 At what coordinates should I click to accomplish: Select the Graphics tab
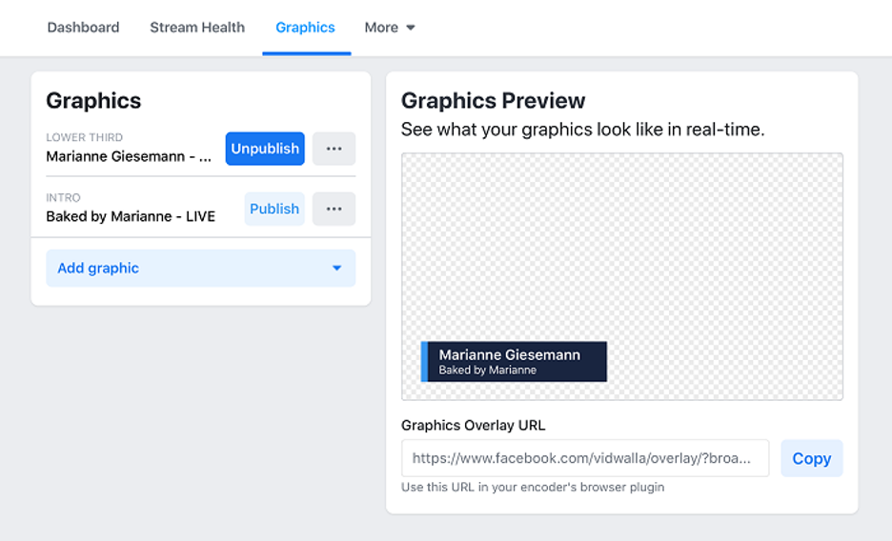coord(305,28)
